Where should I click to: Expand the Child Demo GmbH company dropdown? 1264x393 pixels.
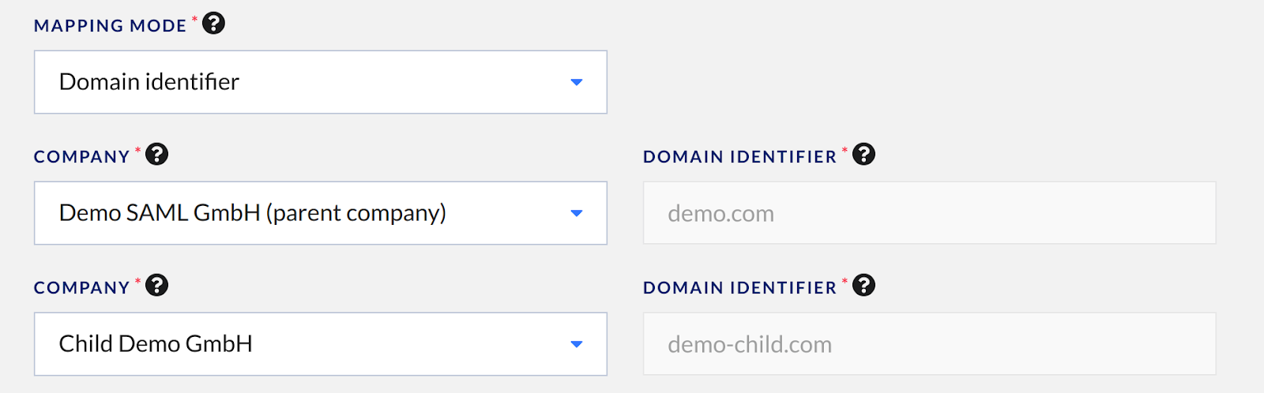pyautogui.click(x=321, y=344)
